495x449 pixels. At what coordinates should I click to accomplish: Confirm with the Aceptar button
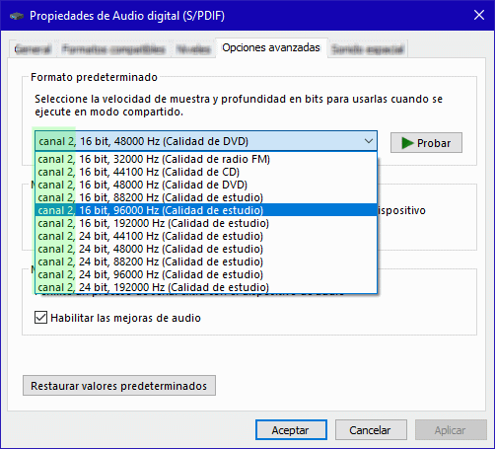[x=291, y=430]
